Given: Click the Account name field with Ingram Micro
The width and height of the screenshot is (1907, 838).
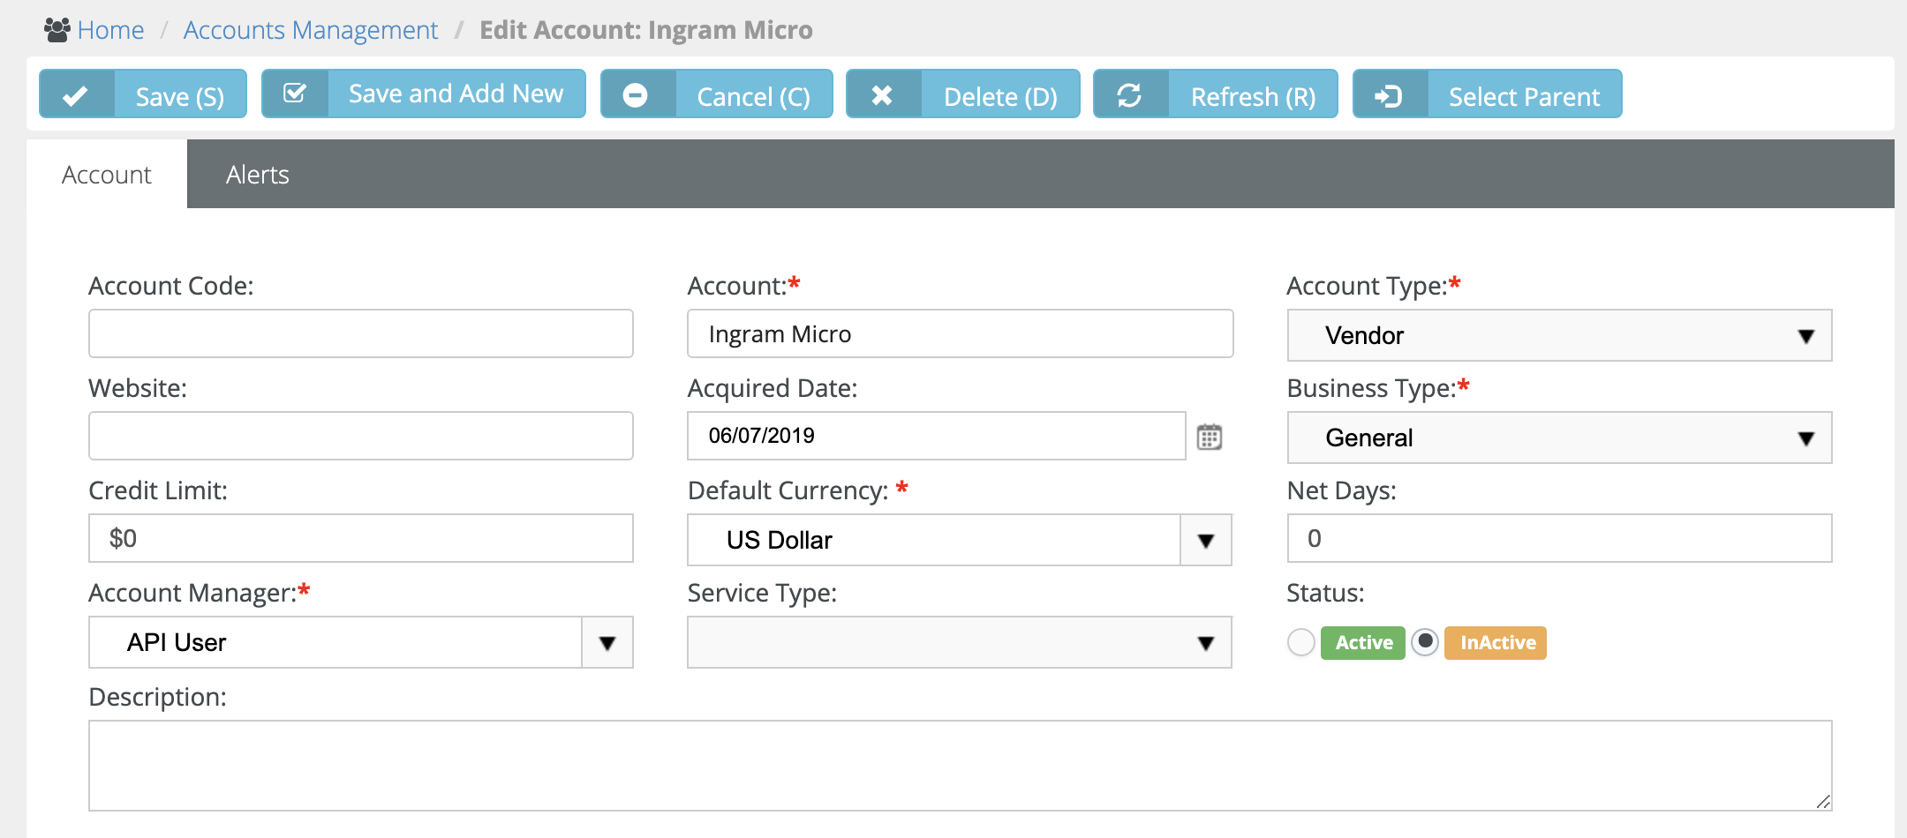Looking at the screenshot, I should (960, 333).
